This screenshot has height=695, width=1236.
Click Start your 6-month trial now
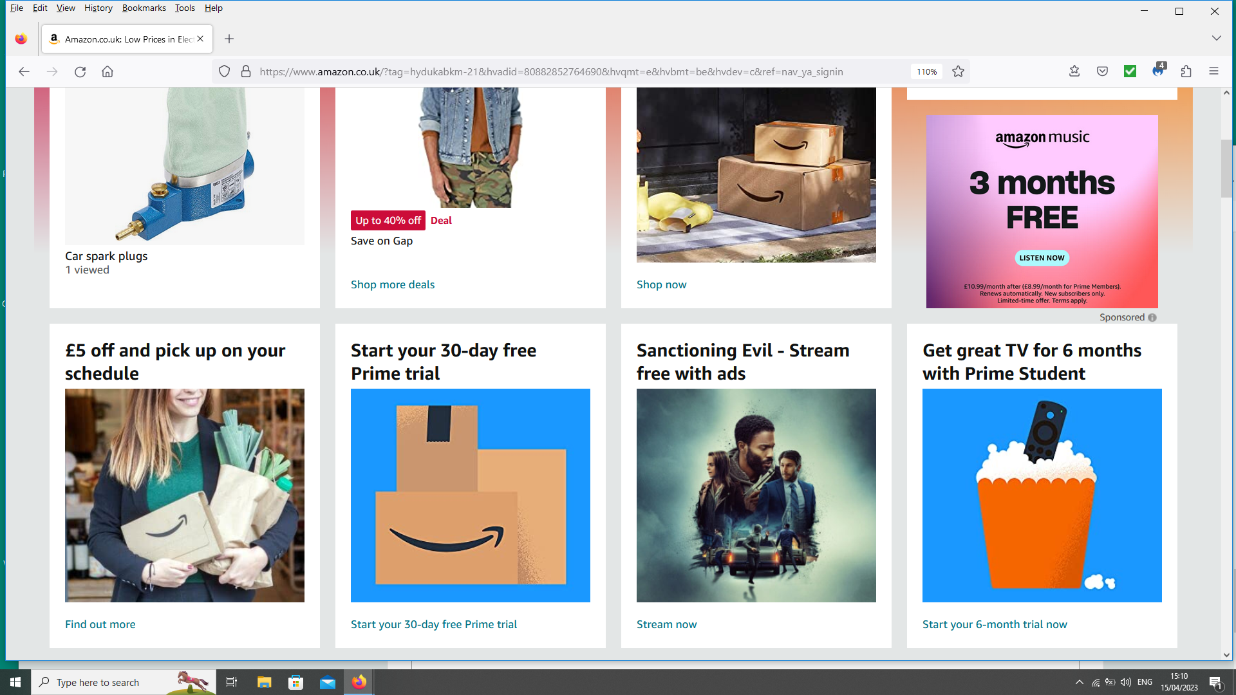995,624
